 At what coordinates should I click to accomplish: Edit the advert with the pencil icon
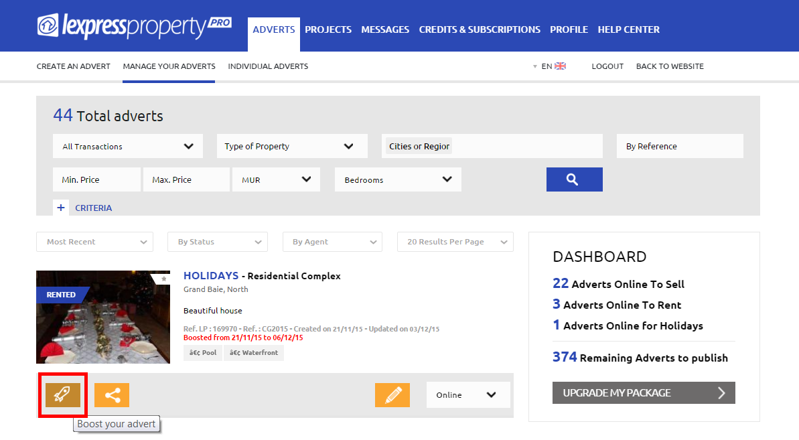coord(392,394)
